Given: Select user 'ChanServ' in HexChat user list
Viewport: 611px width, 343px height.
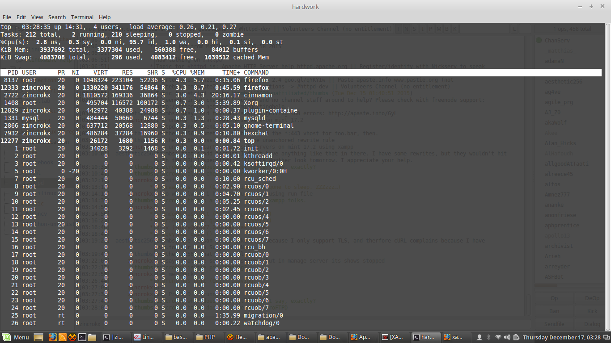Looking at the screenshot, I should pyautogui.click(x=557, y=41).
